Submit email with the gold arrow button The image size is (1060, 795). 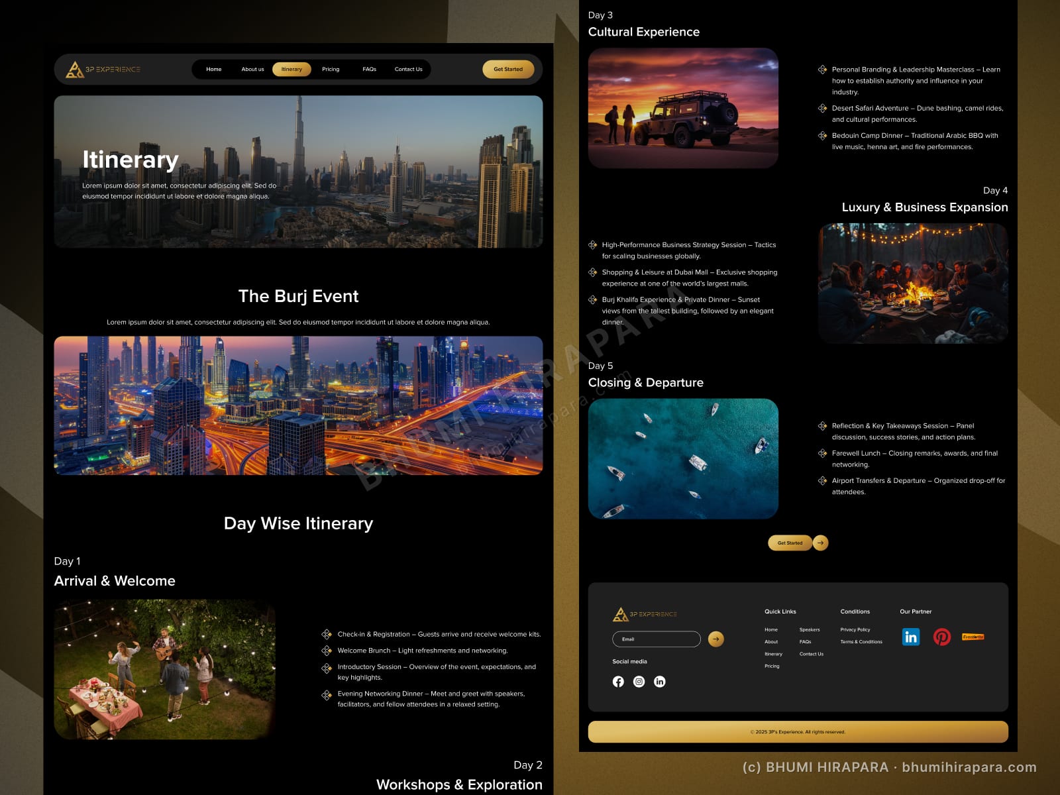click(x=715, y=639)
